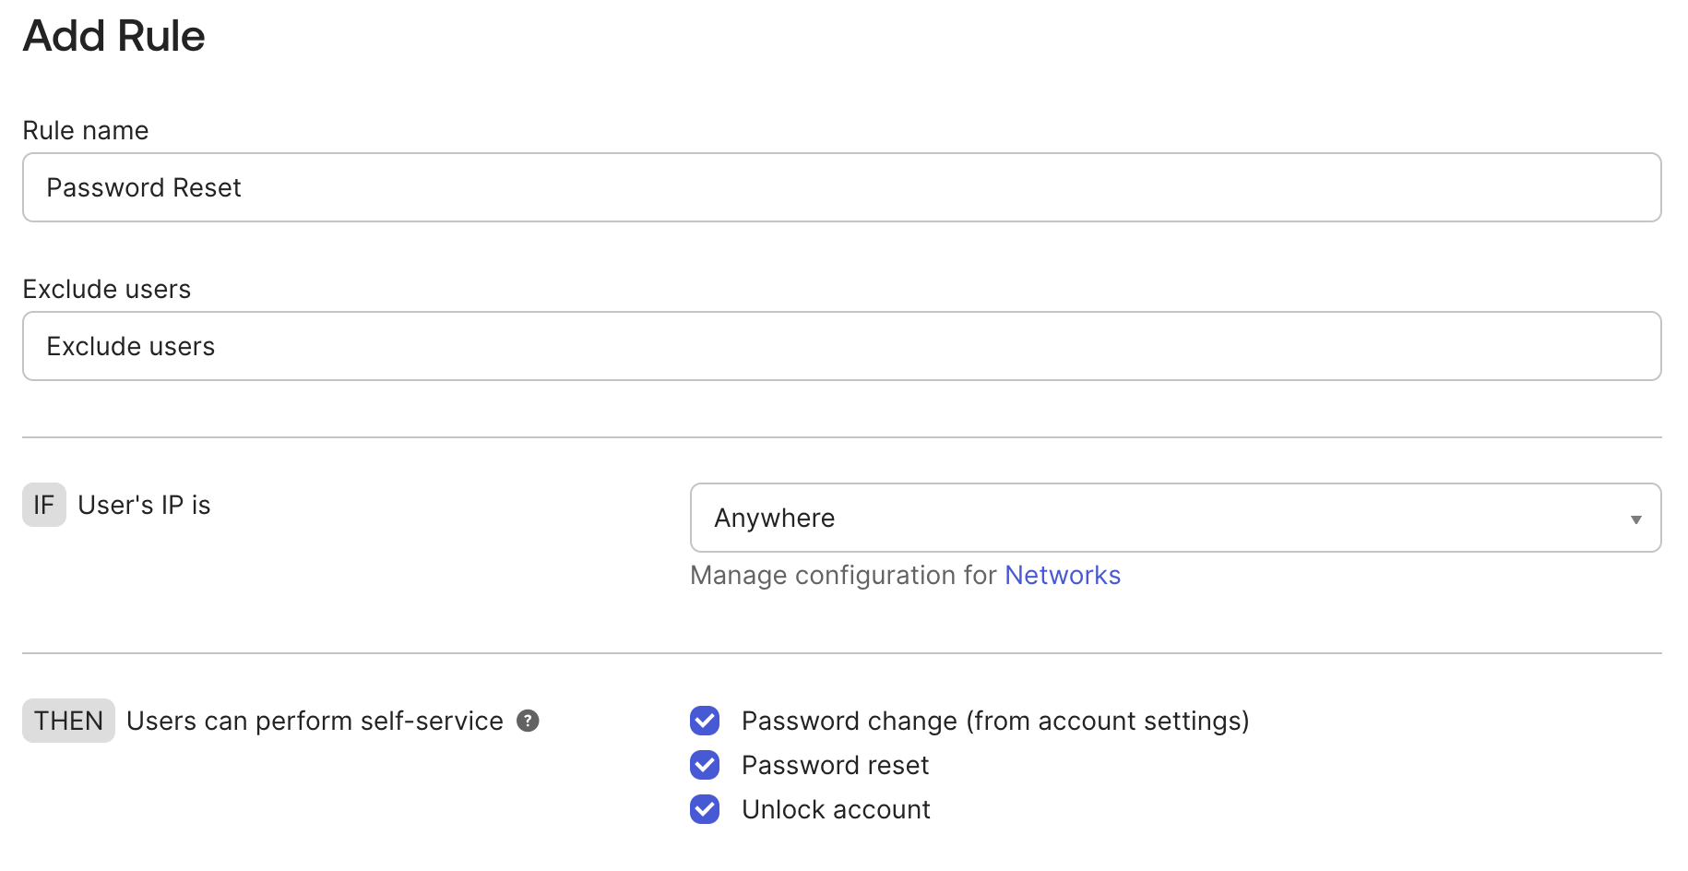
Task: Click the User's IP is condition text
Action: (145, 505)
